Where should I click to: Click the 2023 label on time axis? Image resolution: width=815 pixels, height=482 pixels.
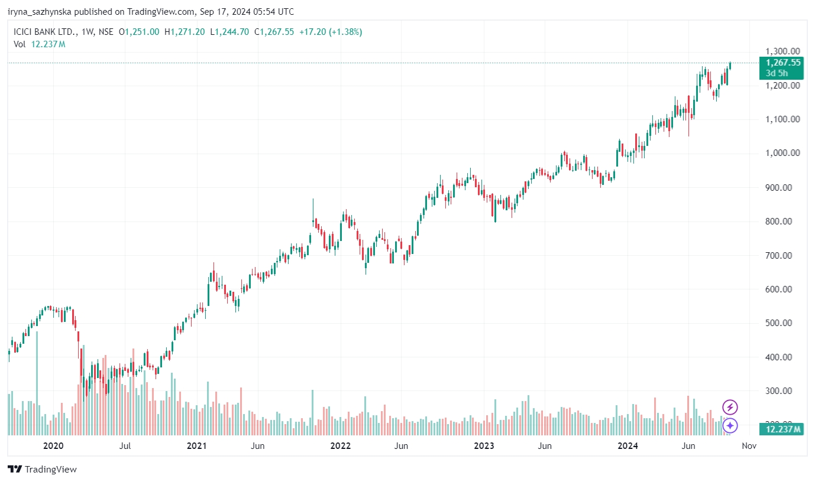(x=484, y=446)
